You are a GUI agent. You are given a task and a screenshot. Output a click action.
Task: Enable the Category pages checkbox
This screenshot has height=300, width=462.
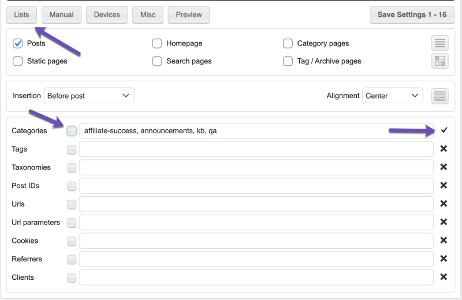point(288,43)
